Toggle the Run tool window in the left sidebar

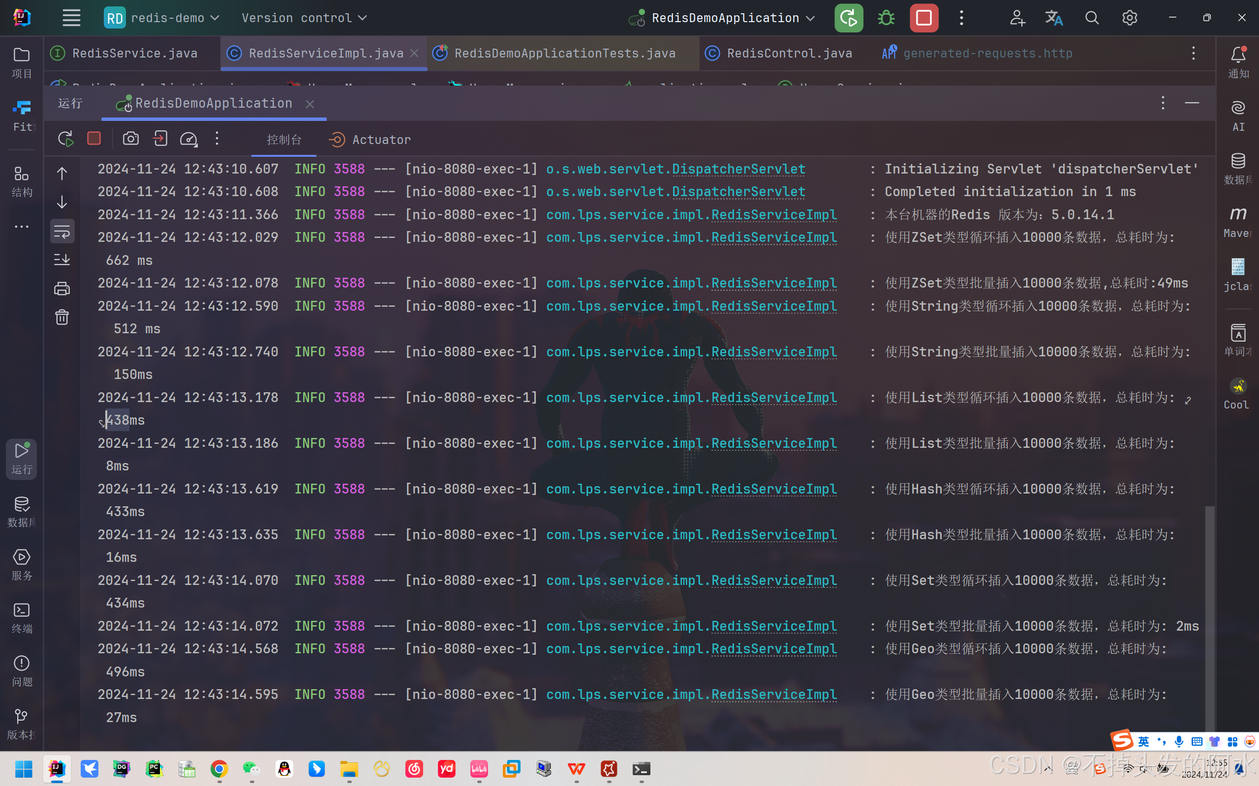click(x=21, y=459)
